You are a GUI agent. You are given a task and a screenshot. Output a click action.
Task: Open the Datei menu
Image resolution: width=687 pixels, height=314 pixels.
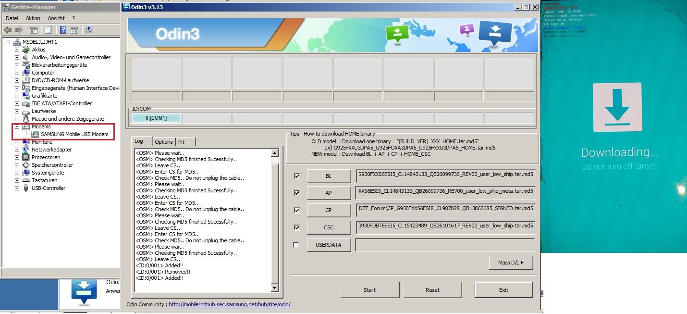click(12, 18)
